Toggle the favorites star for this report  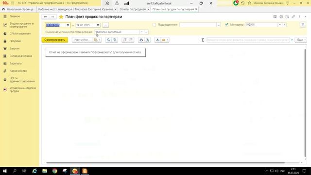61,17
